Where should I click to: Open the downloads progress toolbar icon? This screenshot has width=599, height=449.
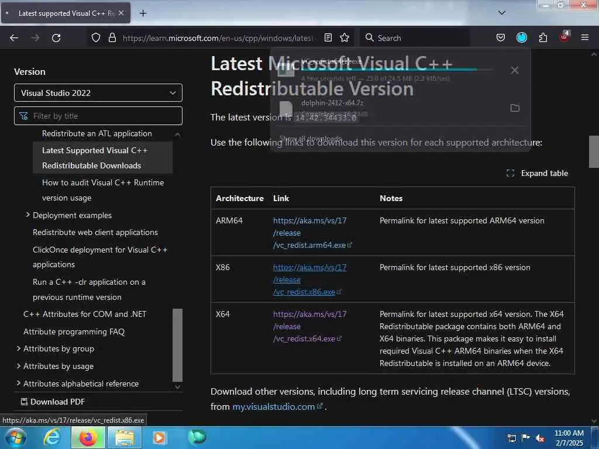[x=521, y=38]
